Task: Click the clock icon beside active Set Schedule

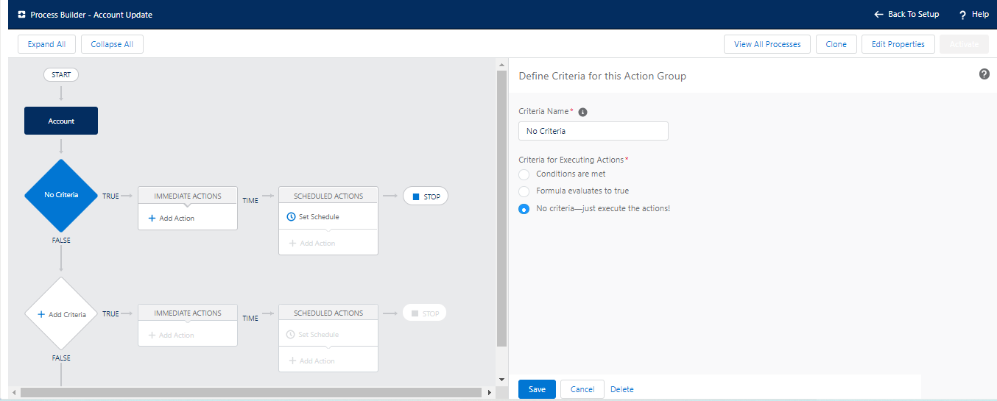Action: pyautogui.click(x=291, y=217)
